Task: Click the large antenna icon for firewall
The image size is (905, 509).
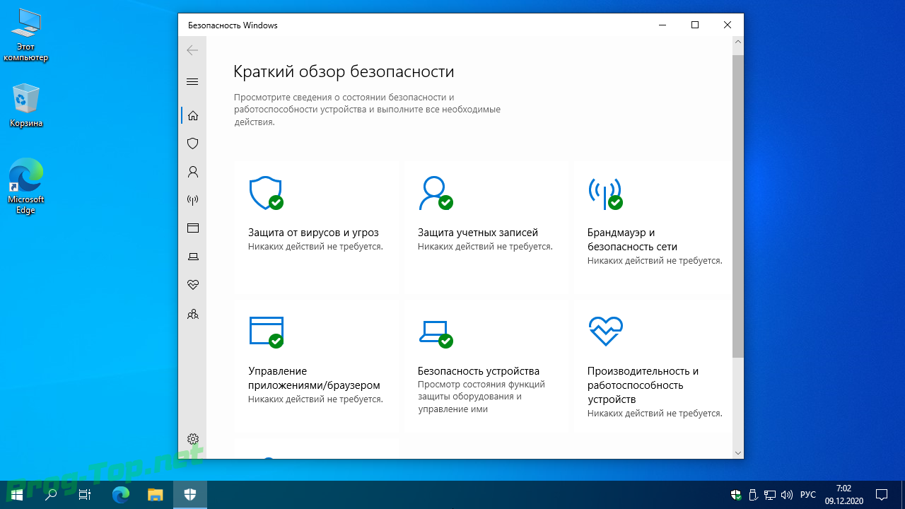Action: (x=605, y=193)
